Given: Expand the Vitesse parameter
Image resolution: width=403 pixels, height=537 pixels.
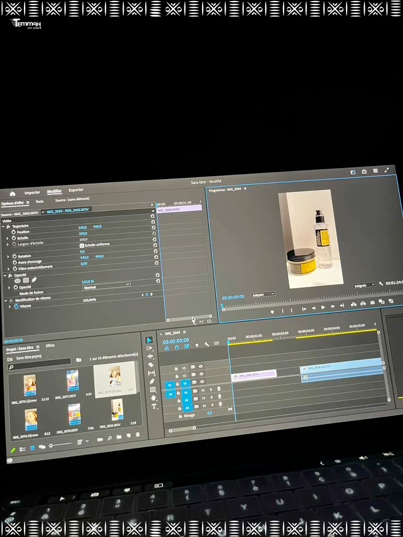Looking at the screenshot, I should click(10, 307).
